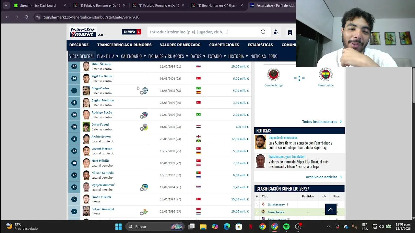Open site information icon in address bar
This screenshot has height=233, width=415.
[x=38, y=17]
